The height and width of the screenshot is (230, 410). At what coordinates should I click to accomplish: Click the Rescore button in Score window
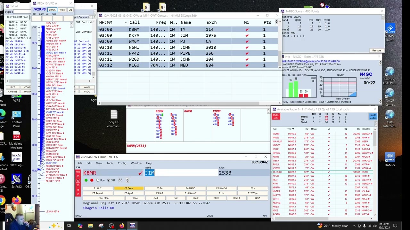[x=377, y=50]
